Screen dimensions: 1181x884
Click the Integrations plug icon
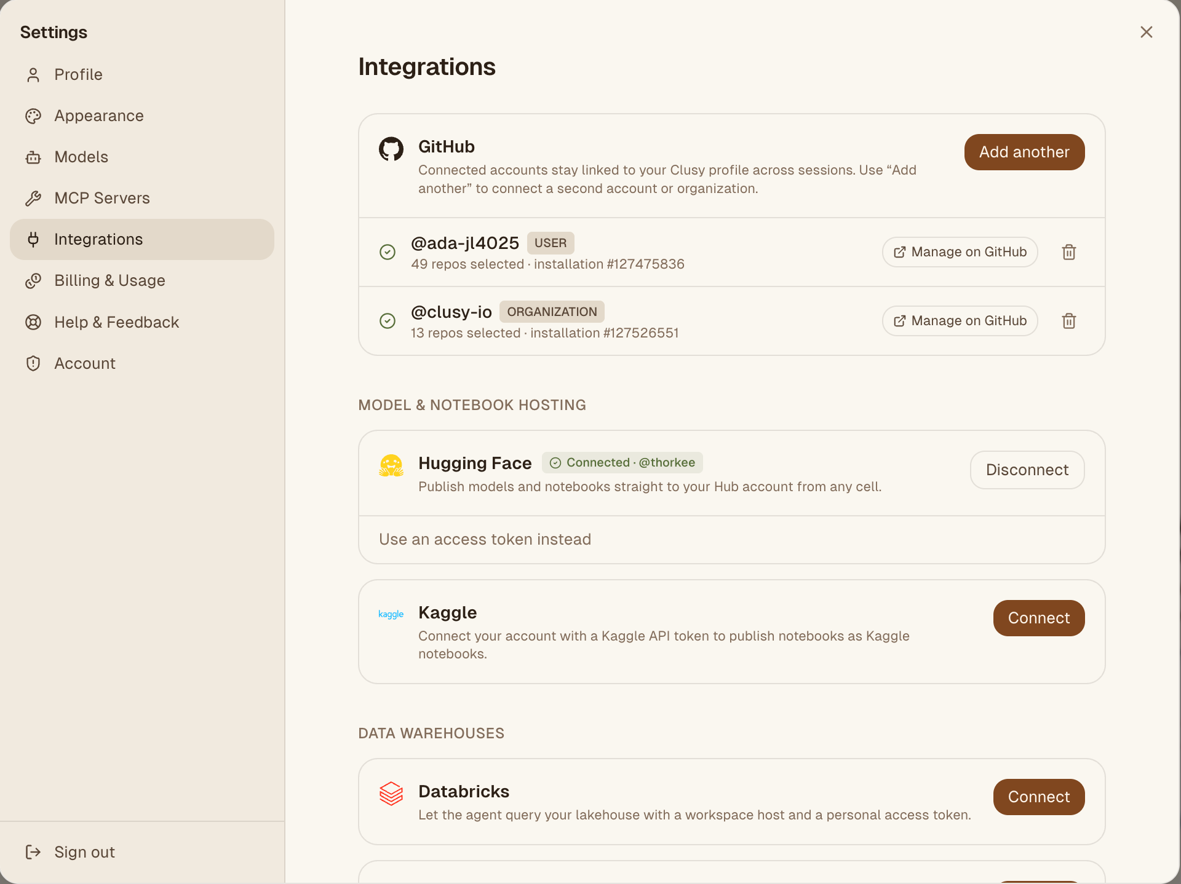(x=33, y=240)
